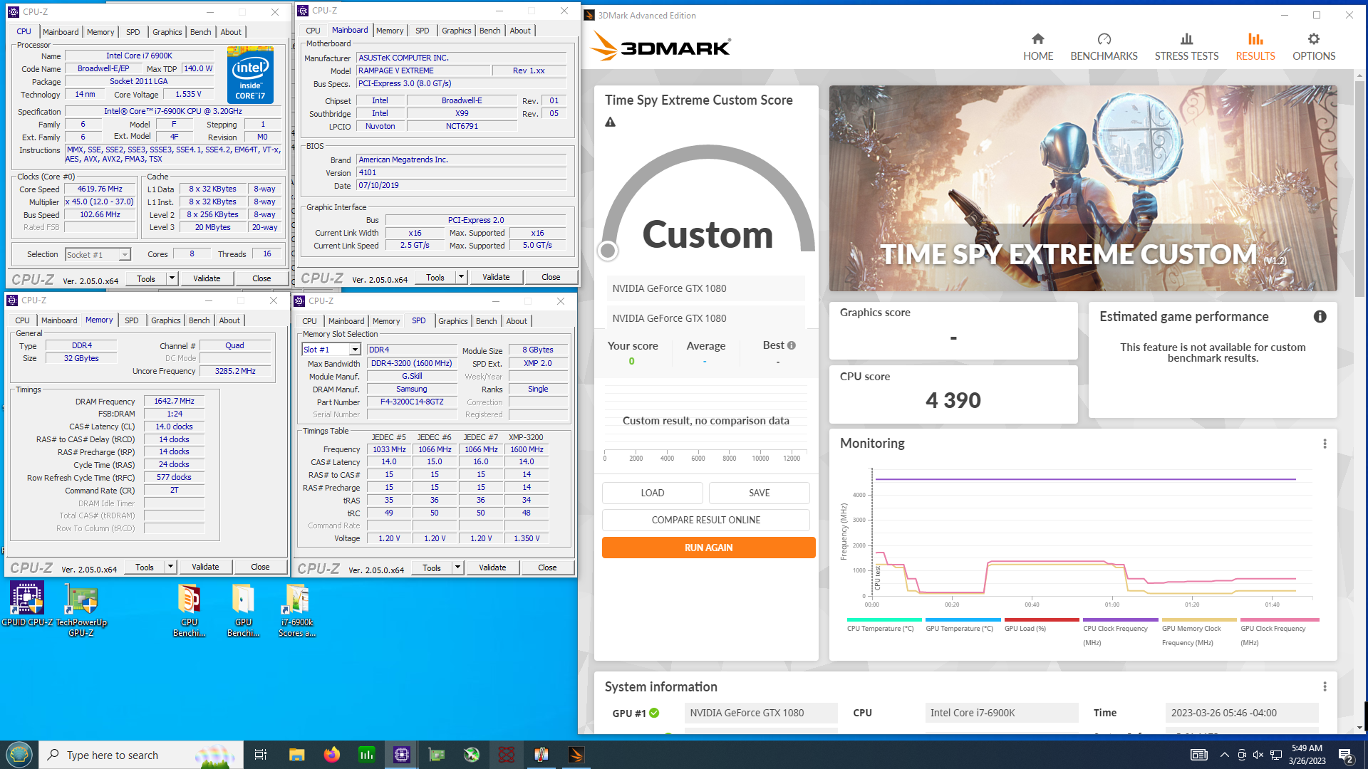The image size is (1368, 769).
Task: Open the GPU Benchi... desktop folder
Action: point(243,610)
